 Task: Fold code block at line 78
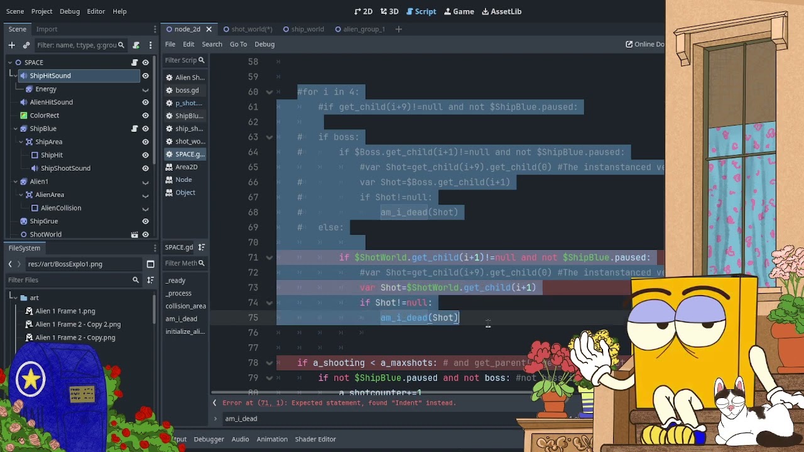point(269,363)
